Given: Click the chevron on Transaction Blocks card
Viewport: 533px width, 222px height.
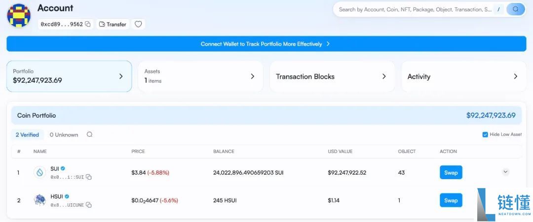Looking at the screenshot, I should pyautogui.click(x=384, y=76).
